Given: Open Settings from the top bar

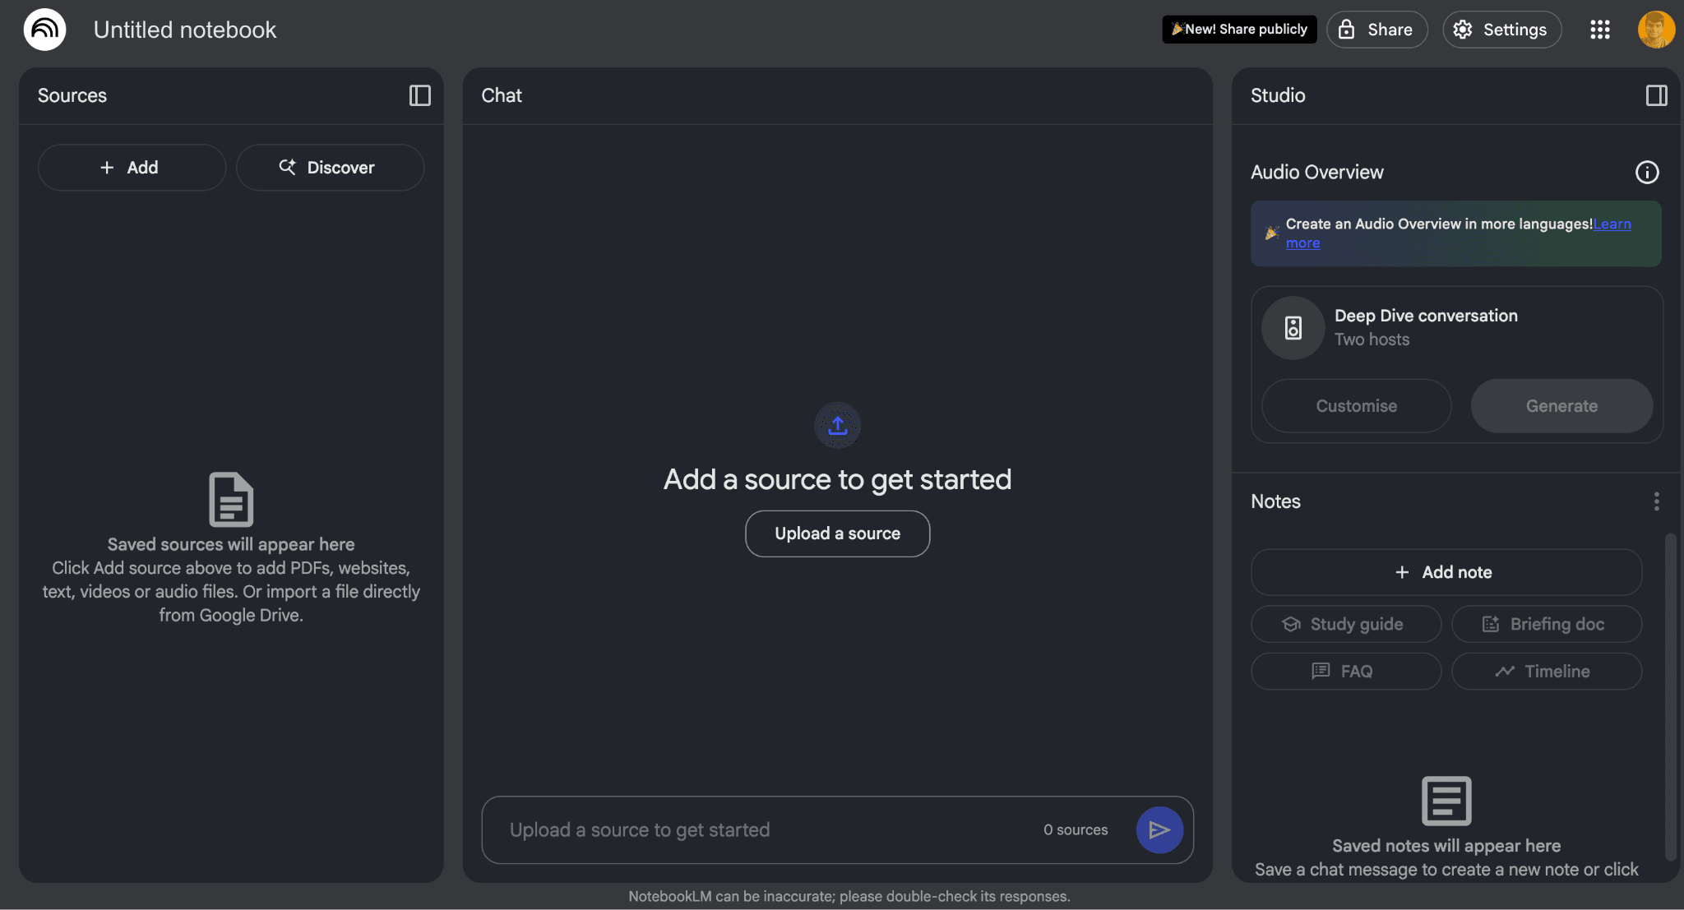Looking at the screenshot, I should (x=1501, y=30).
